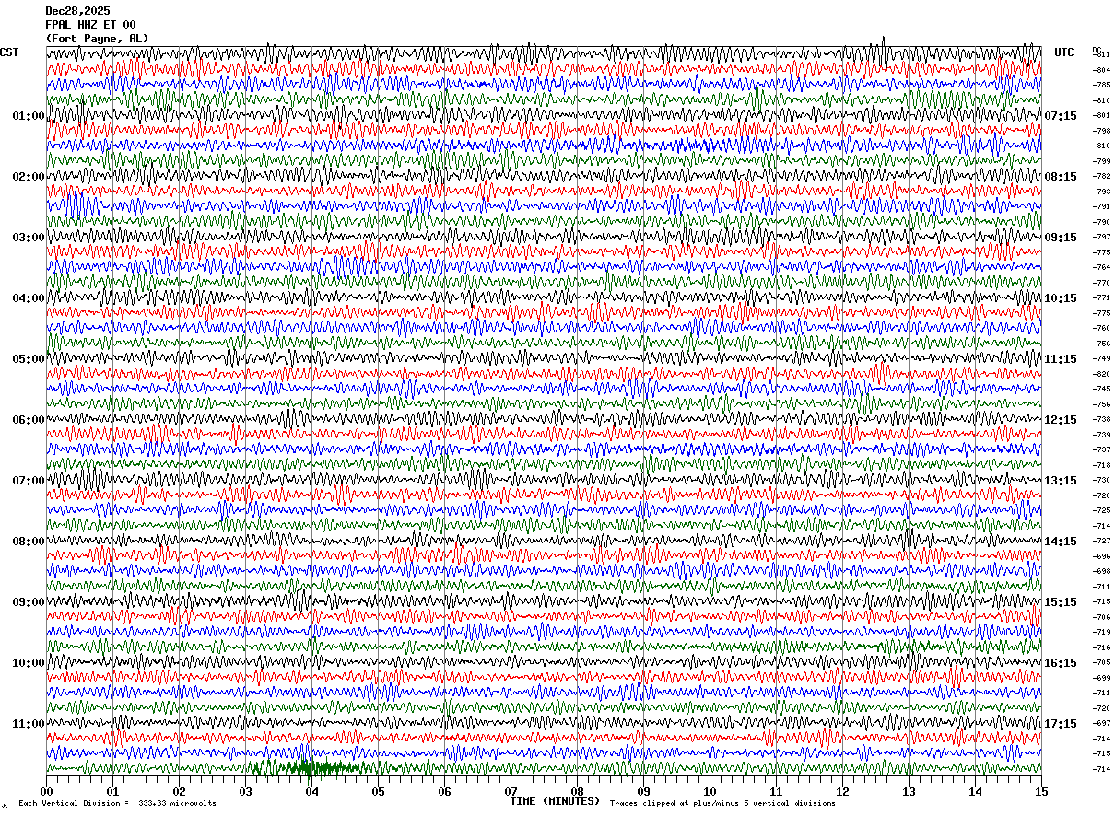Select the 04:00 CST row label

[x=29, y=298]
